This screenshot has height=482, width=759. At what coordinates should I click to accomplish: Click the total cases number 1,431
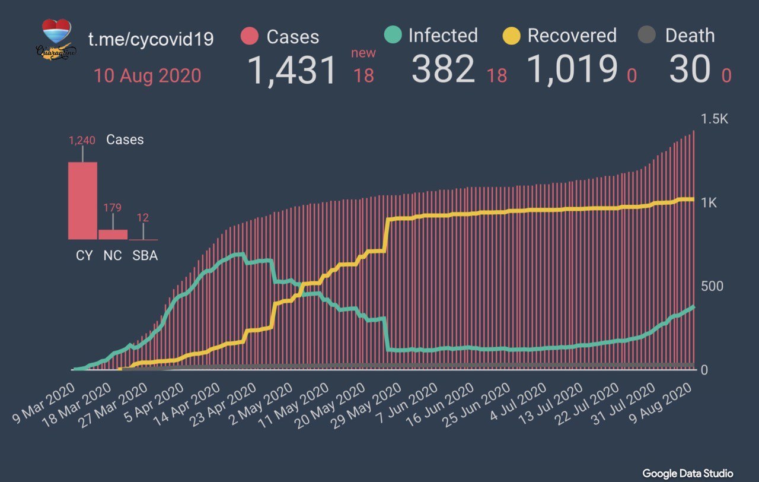[x=292, y=70]
